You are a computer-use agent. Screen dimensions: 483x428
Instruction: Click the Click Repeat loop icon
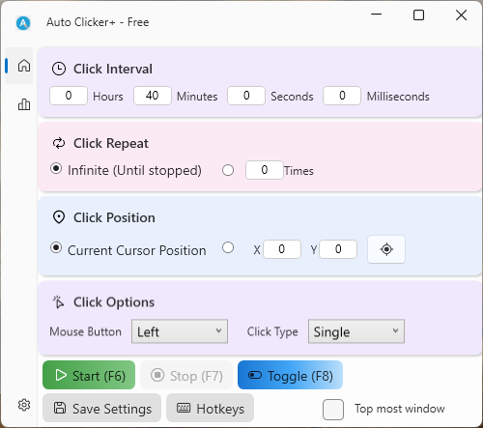click(x=59, y=143)
